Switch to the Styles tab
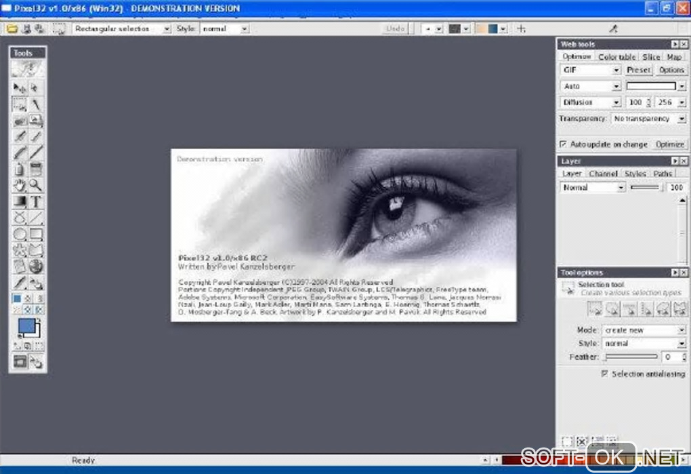The image size is (691, 474). tap(635, 174)
